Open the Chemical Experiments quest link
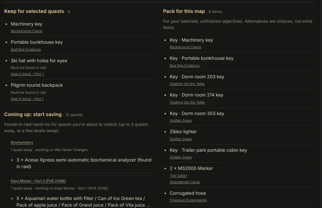 pyautogui.click(x=188, y=200)
